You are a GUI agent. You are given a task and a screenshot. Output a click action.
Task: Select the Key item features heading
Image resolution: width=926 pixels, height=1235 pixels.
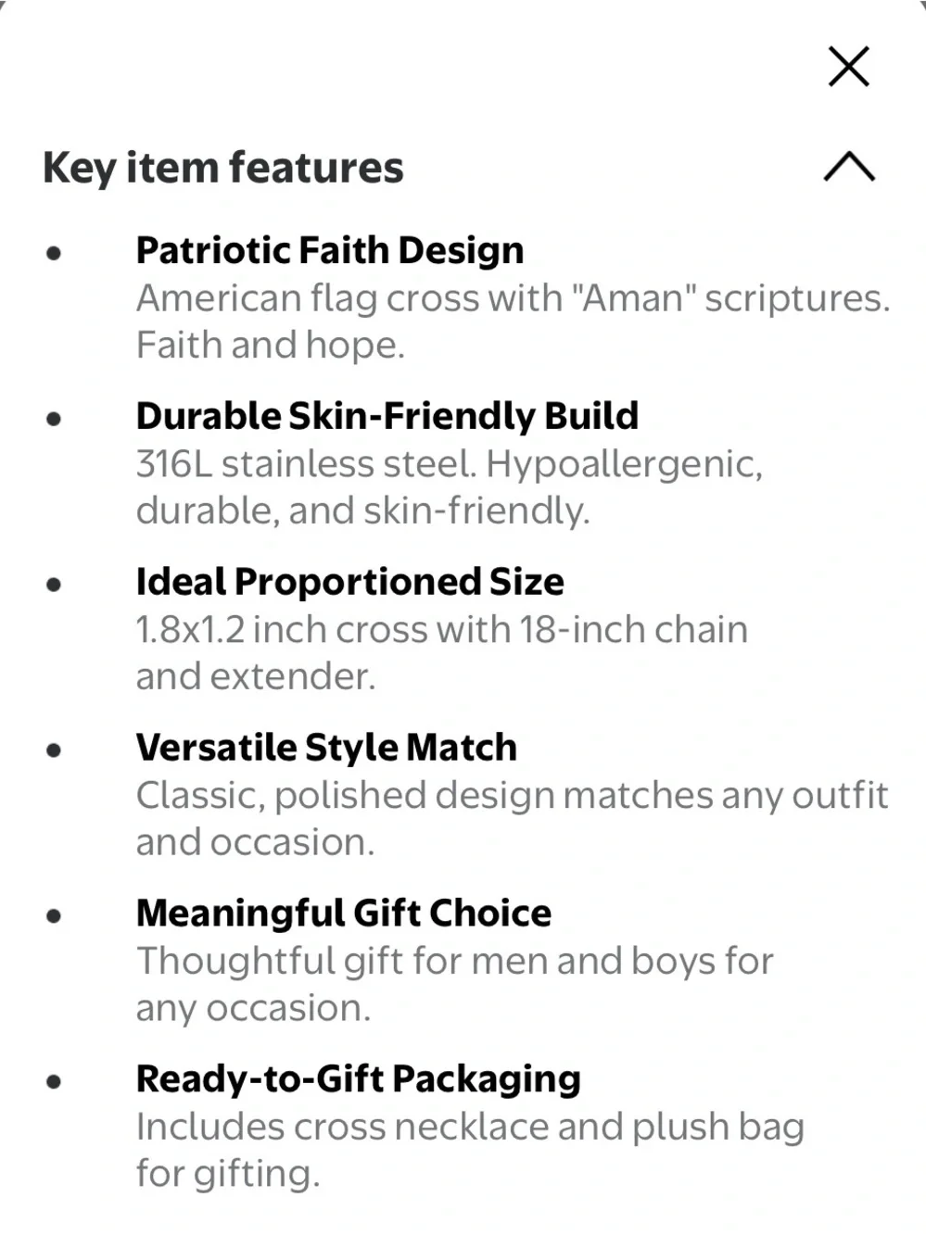click(x=223, y=169)
